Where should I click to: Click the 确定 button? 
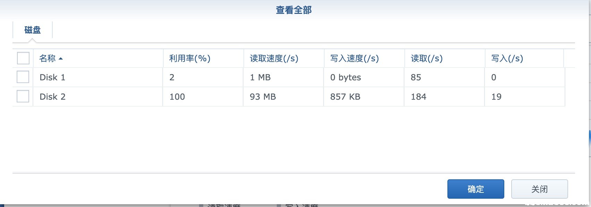click(476, 189)
